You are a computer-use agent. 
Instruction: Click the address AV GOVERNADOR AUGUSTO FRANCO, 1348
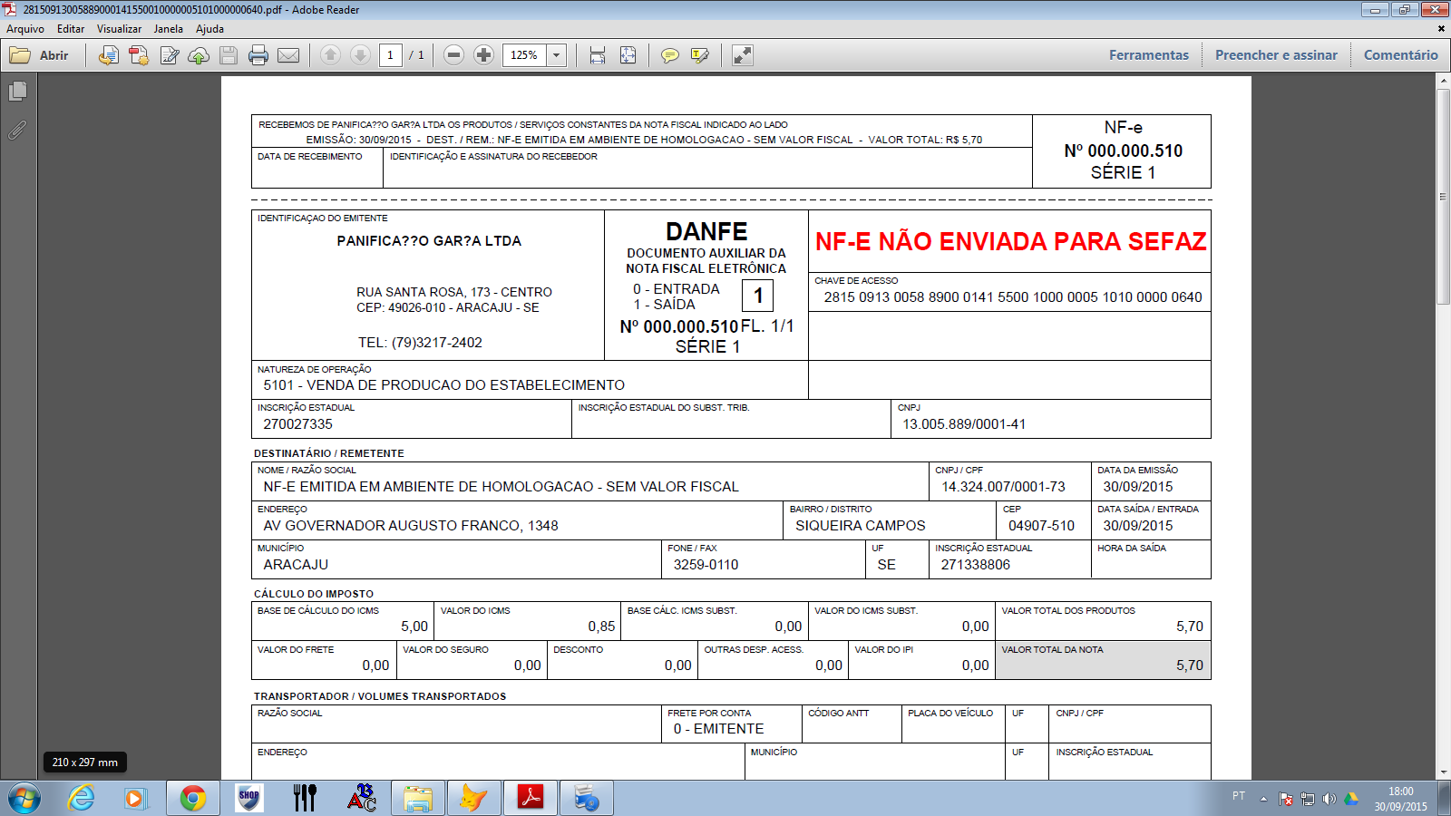pyautogui.click(x=411, y=526)
